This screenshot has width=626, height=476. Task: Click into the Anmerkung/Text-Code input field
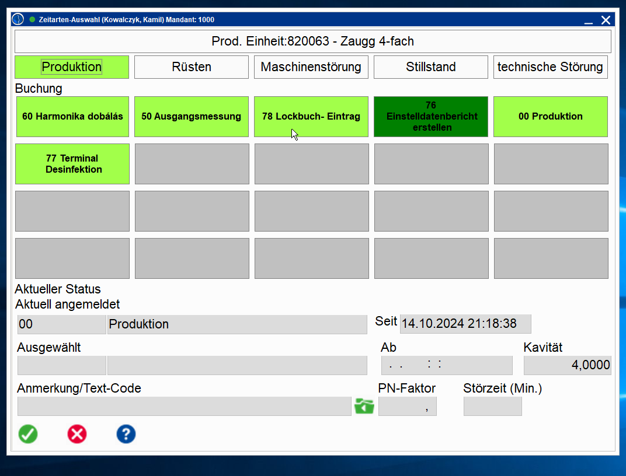[184, 407]
